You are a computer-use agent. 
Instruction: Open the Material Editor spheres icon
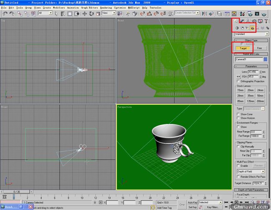[242, 14]
